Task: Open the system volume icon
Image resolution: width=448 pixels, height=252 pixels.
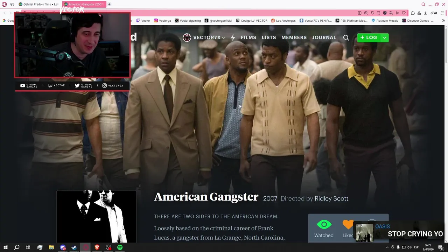Action: pyautogui.click(x=409, y=247)
